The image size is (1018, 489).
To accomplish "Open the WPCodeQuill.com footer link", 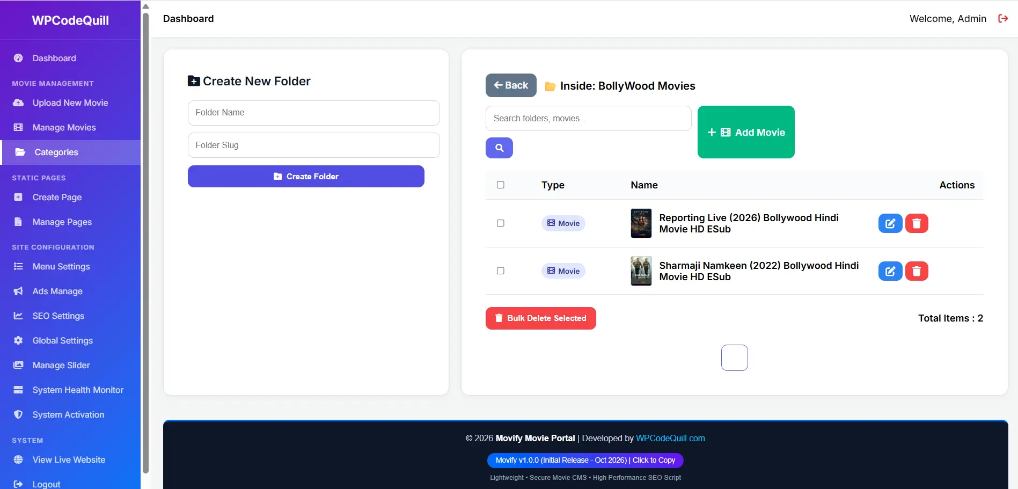I will click(x=670, y=438).
